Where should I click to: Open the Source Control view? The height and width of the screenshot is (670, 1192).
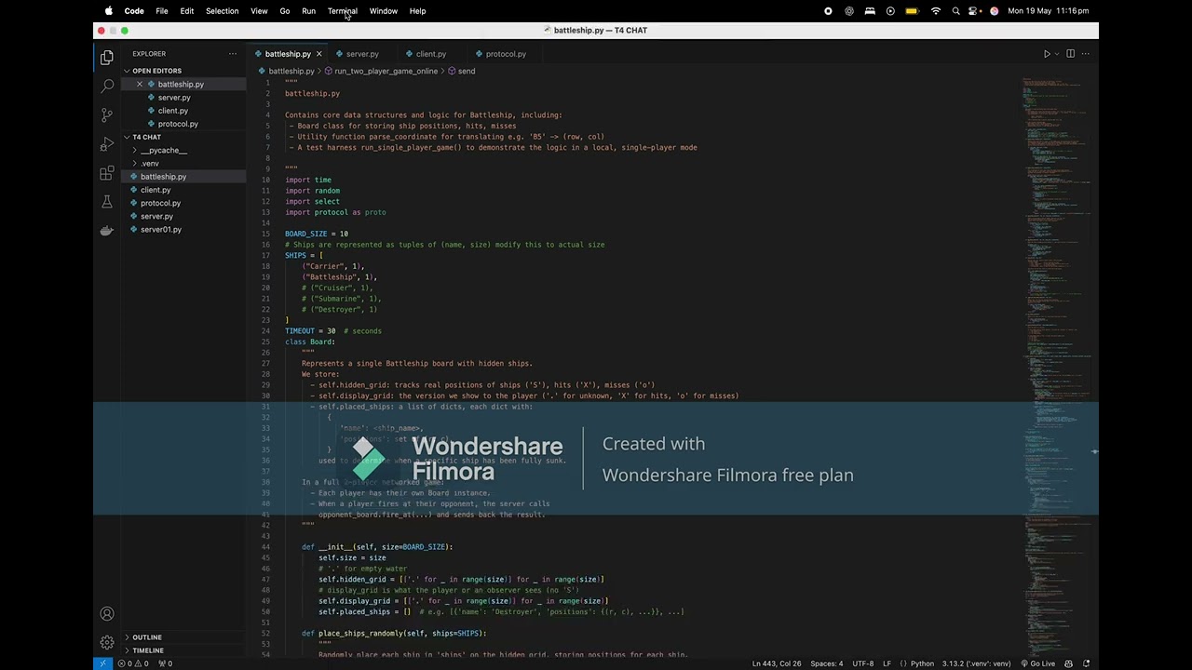[107, 114]
